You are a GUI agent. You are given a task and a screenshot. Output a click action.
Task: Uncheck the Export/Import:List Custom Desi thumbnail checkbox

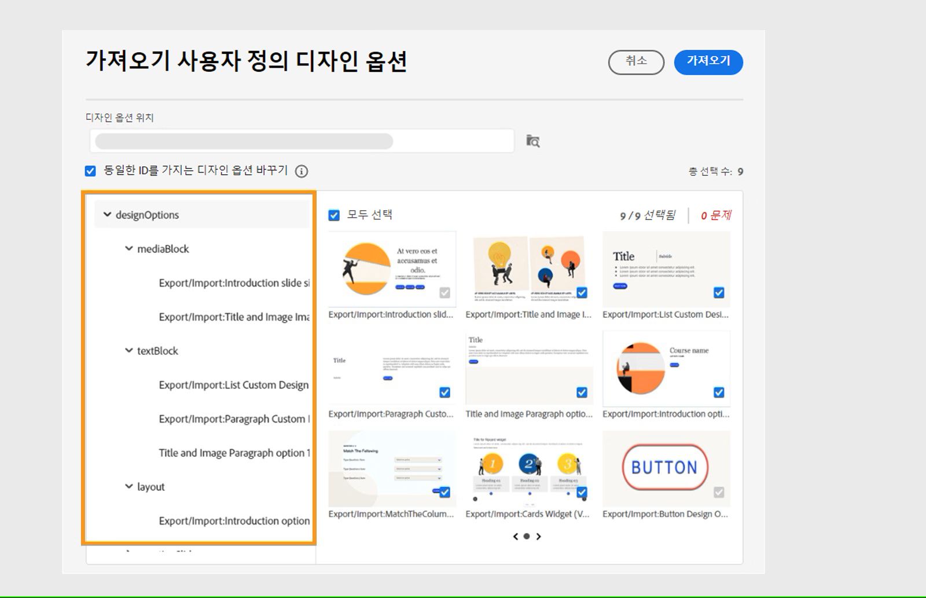pos(719,293)
